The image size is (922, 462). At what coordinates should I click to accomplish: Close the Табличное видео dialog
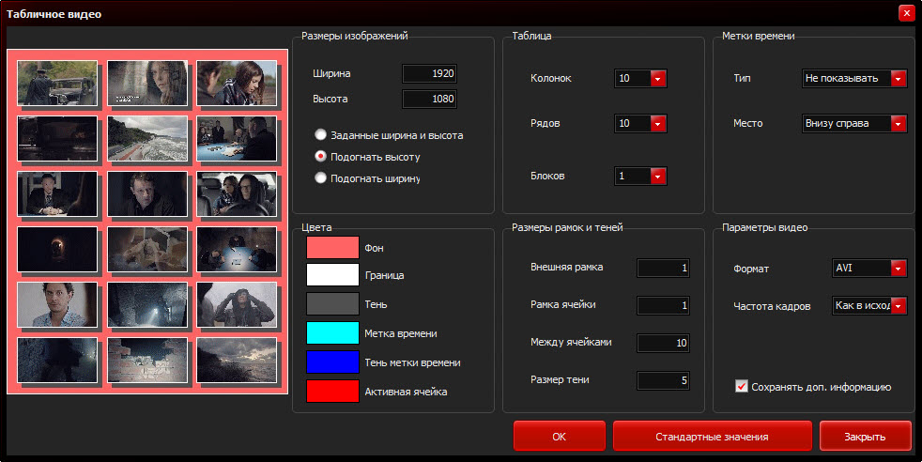906,13
